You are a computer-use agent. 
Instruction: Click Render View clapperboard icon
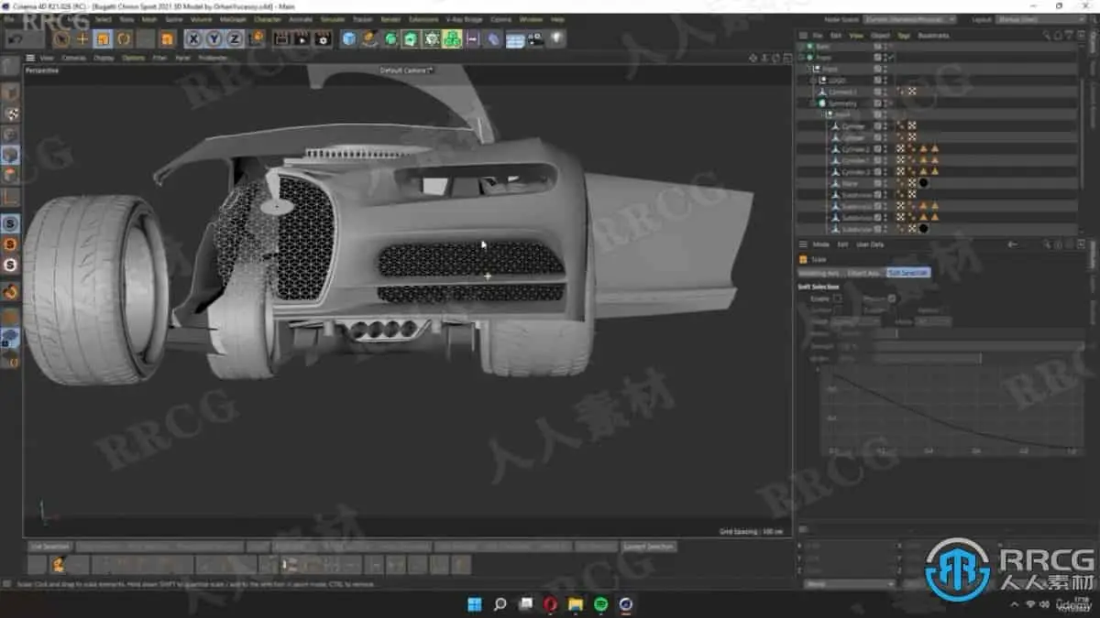pos(280,38)
